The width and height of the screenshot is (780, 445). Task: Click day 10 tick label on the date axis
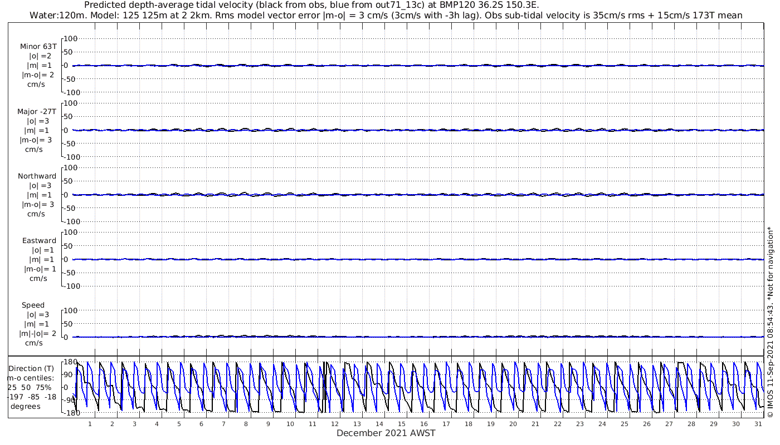290,424
